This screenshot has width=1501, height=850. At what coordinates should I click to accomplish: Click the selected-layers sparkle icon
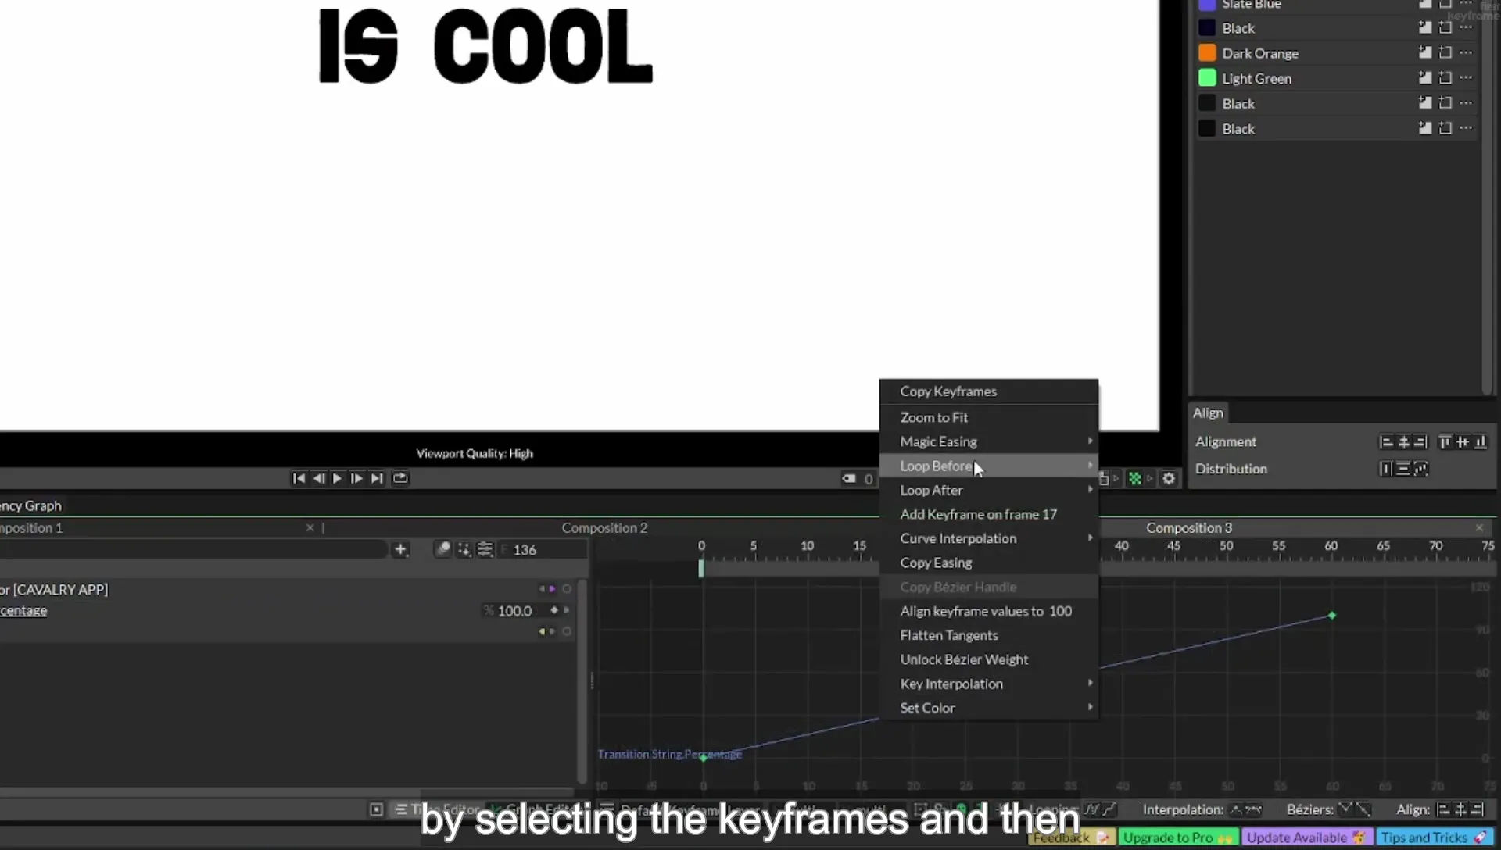click(x=464, y=549)
